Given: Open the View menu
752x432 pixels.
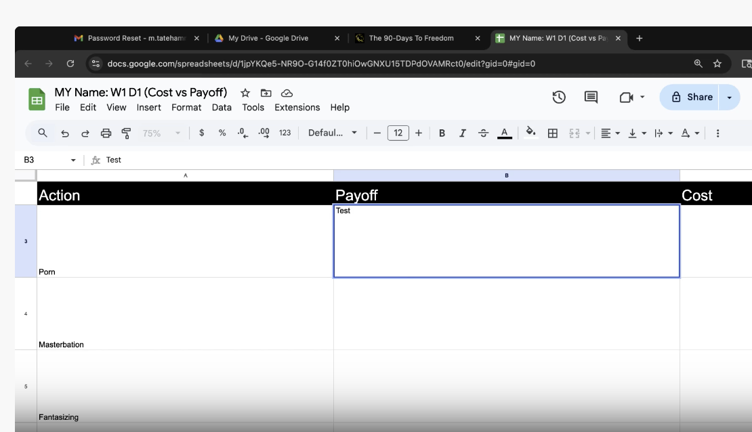Looking at the screenshot, I should pos(116,108).
